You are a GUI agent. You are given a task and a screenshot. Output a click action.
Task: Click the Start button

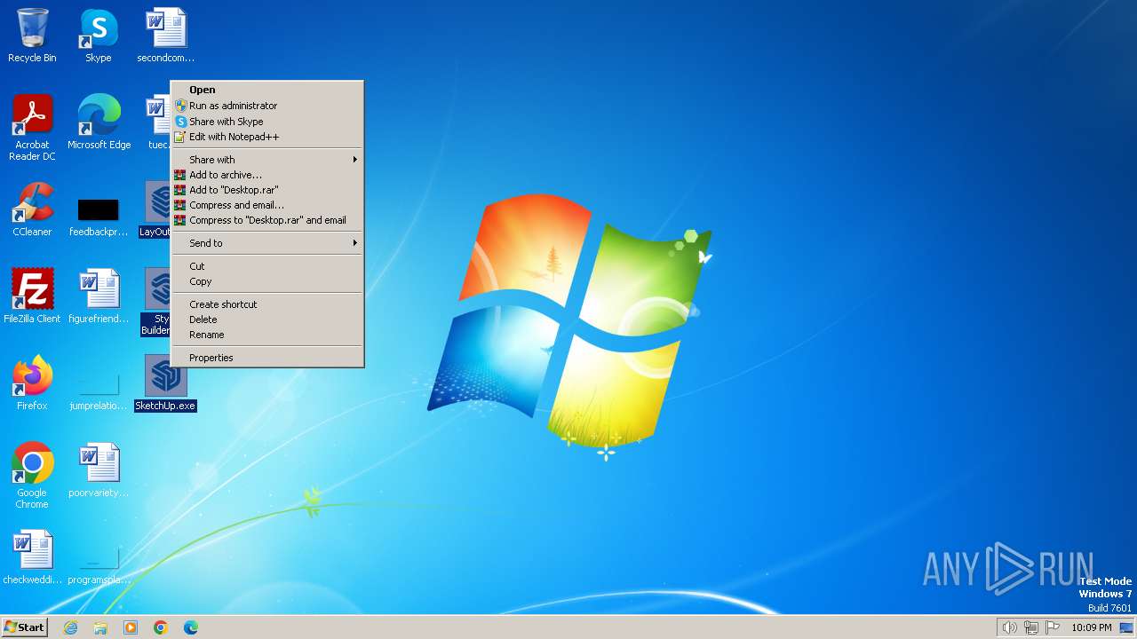(25, 627)
